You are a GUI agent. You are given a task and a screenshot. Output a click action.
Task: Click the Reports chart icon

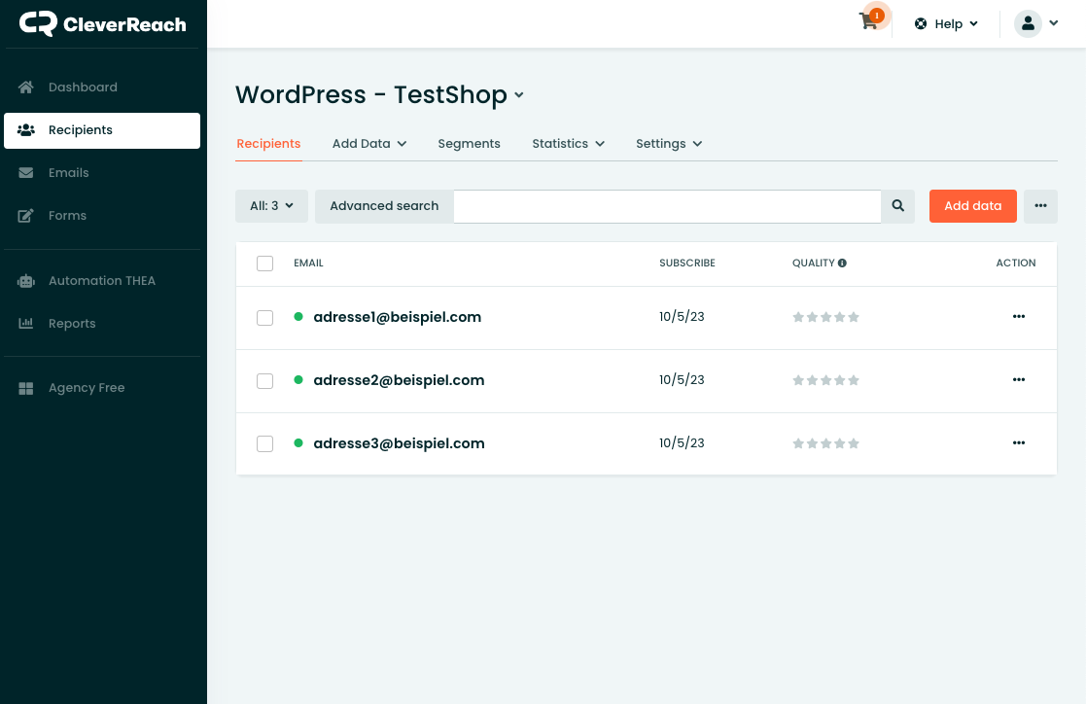click(25, 324)
